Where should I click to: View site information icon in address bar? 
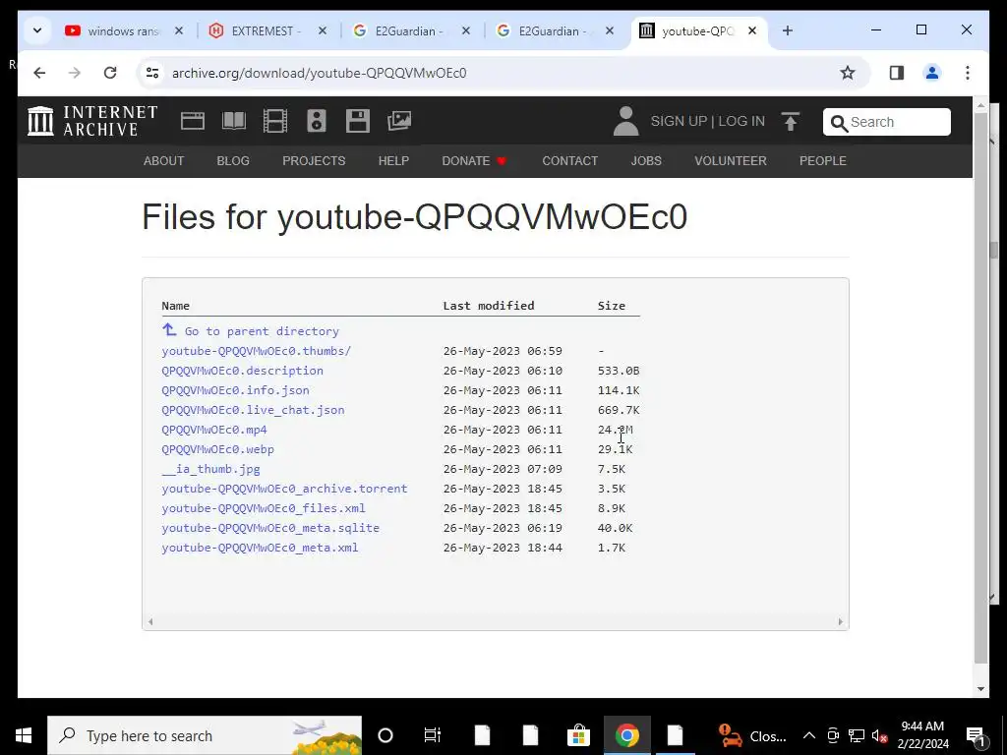point(152,73)
